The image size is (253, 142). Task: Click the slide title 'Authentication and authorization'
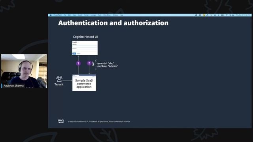(x=113, y=23)
